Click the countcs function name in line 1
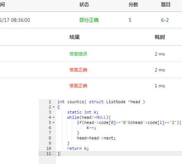Image resolution: width=182 pixels, height=164 pixels. [x=76, y=102]
